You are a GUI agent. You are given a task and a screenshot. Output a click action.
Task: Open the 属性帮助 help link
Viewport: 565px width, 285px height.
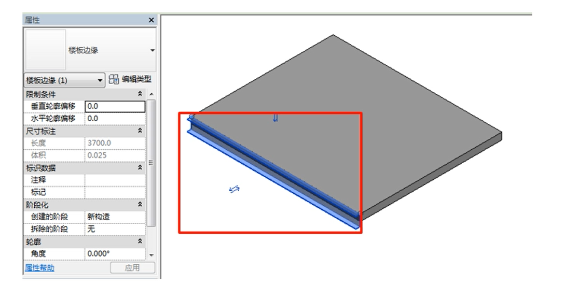tap(39, 268)
